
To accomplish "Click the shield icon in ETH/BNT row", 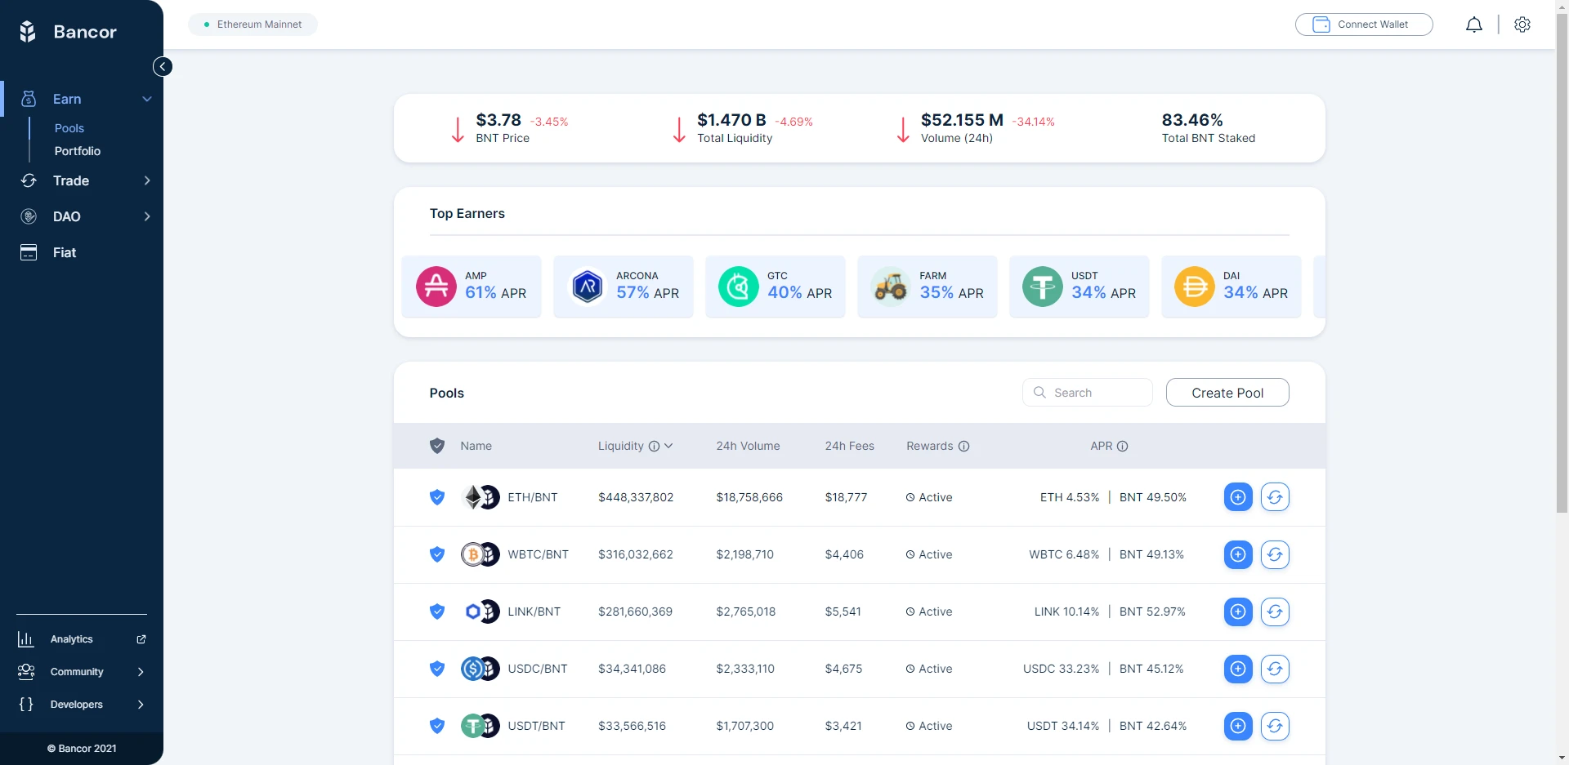I will (x=437, y=497).
